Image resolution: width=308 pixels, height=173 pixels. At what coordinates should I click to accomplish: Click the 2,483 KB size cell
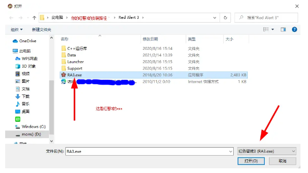pyautogui.click(x=238, y=75)
